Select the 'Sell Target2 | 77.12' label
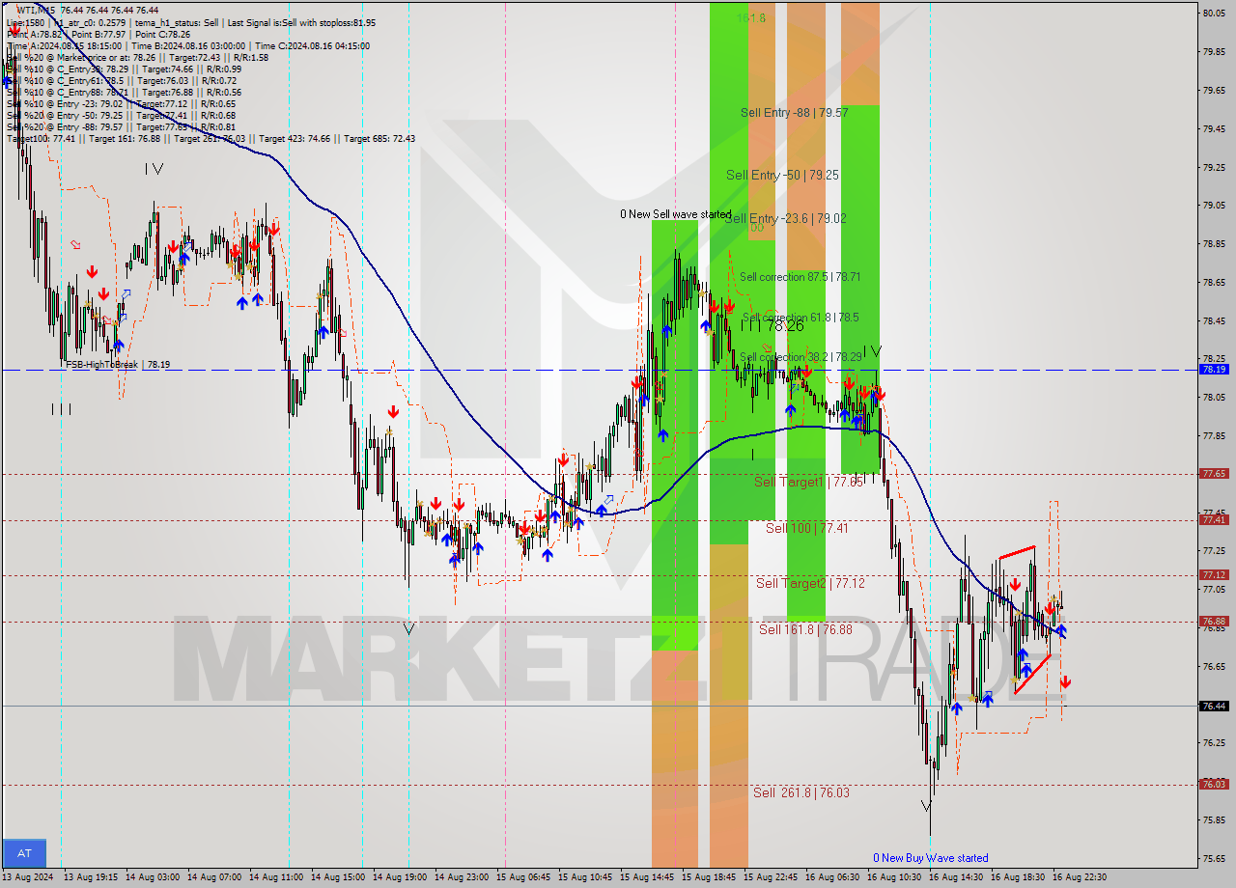 click(810, 584)
